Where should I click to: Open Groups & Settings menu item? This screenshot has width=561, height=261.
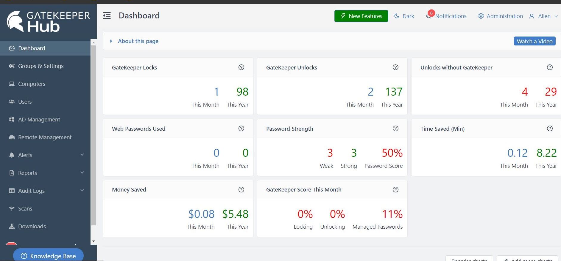click(41, 66)
